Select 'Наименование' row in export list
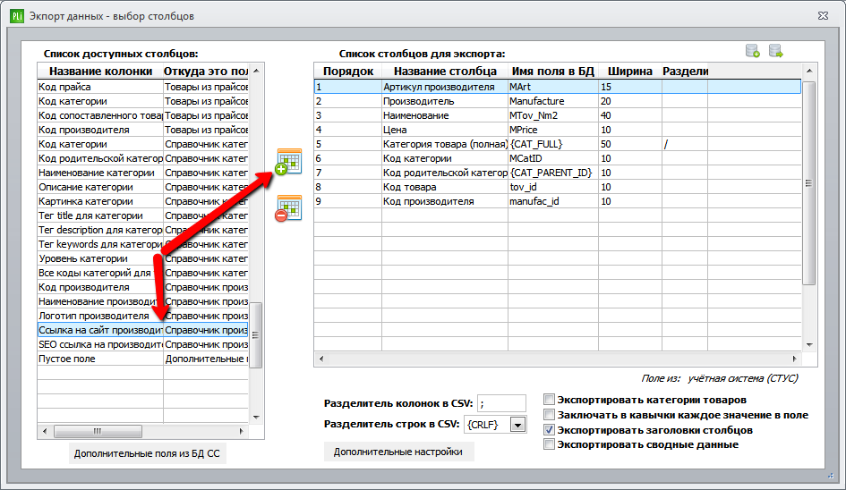The image size is (846, 490). (558, 115)
